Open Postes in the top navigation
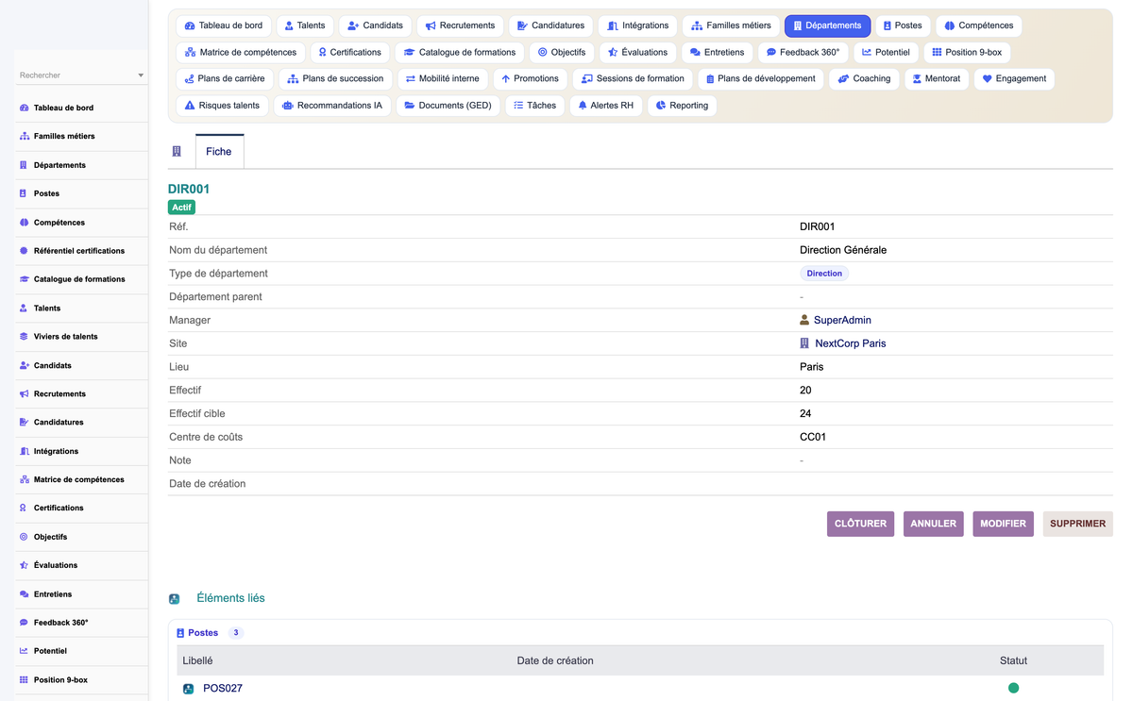Image resolution: width=1133 pixels, height=701 pixels. (903, 25)
